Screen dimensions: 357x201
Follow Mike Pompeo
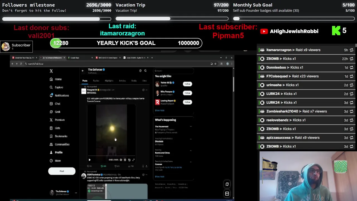pos(187,93)
